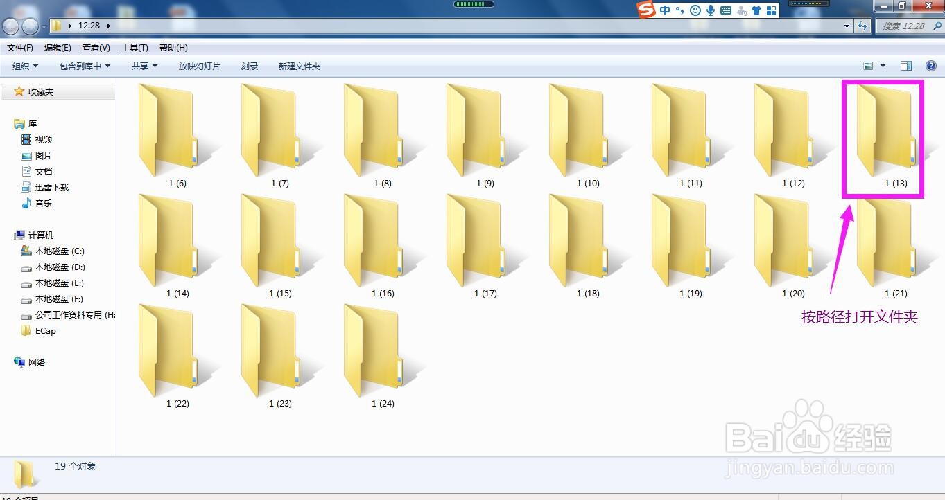The image size is (945, 500).
Task: Click the Help question mark icon
Action: click(x=930, y=66)
